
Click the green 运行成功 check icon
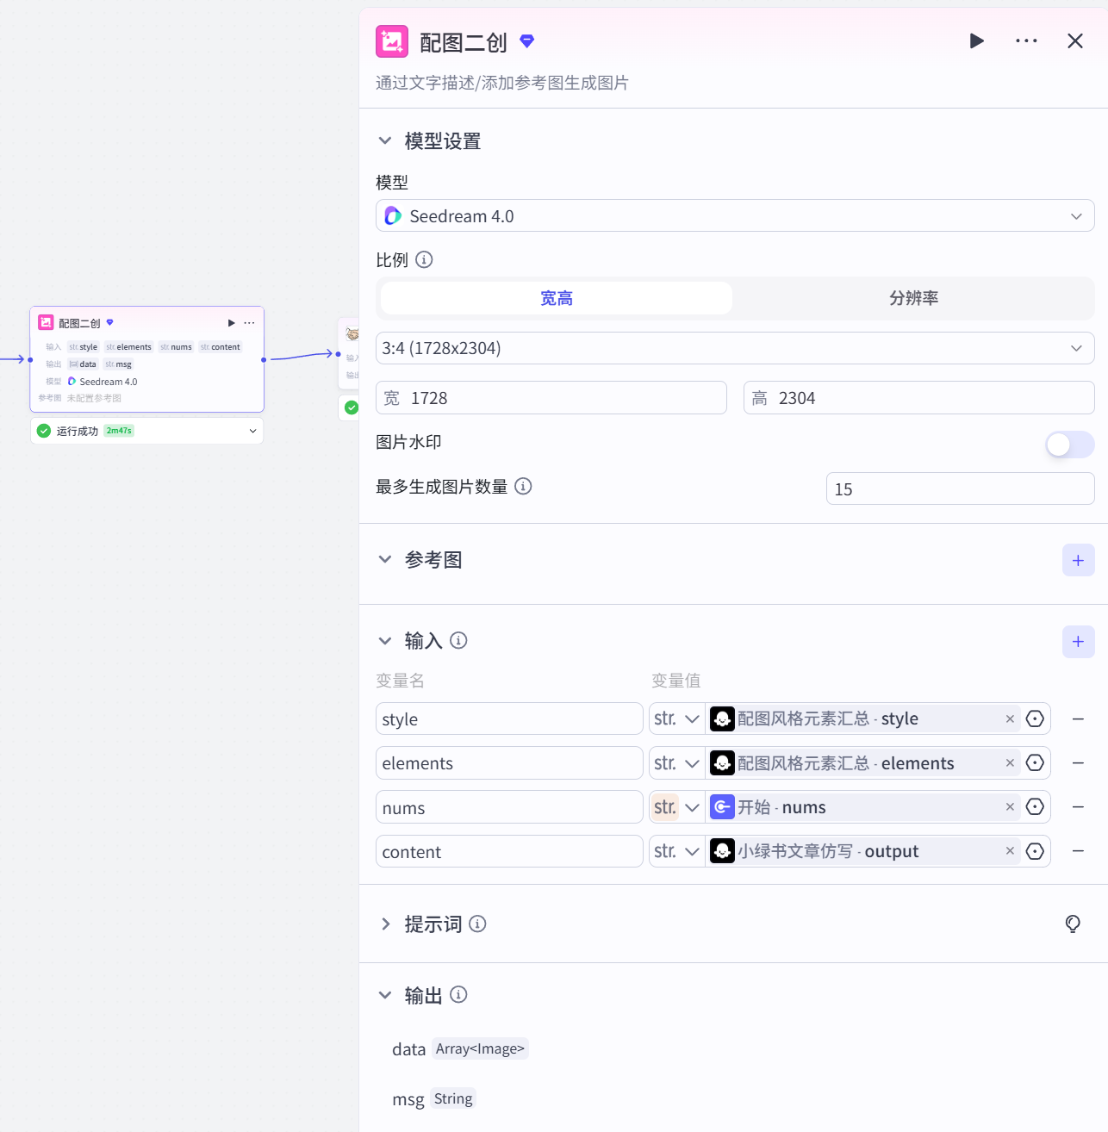coord(44,431)
